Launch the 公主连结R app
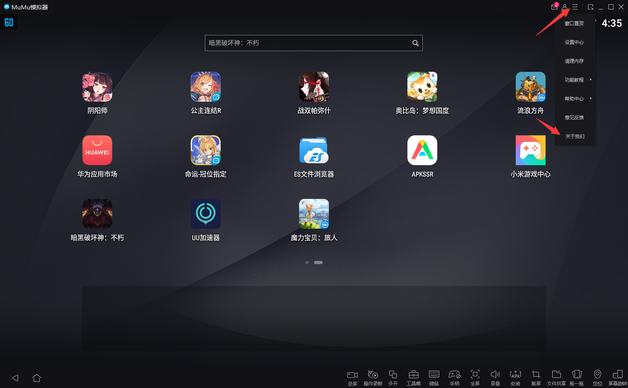 click(x=206, y=87)
